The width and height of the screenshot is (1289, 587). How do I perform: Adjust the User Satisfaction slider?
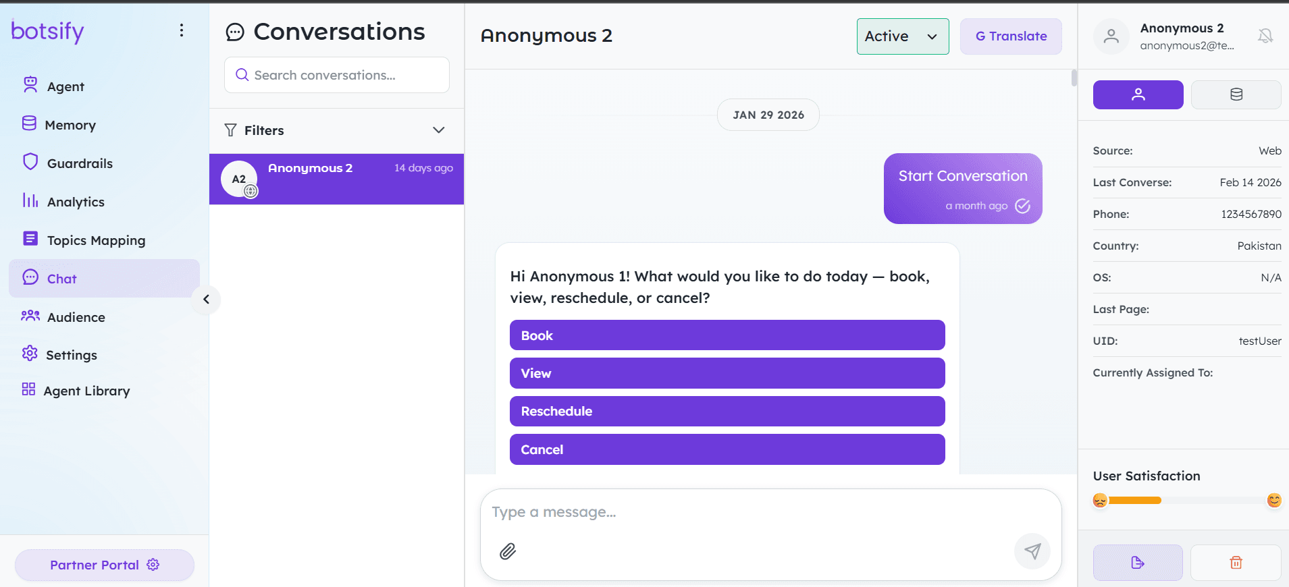coord(1161,501)
